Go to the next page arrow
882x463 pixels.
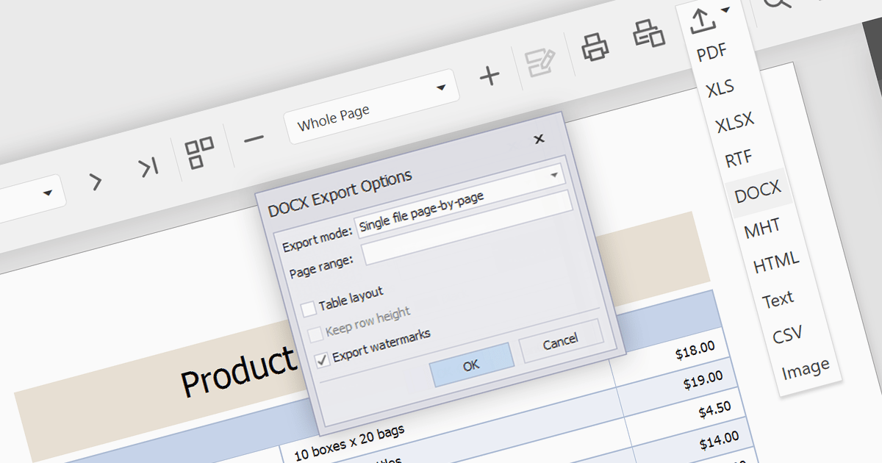(96, 182)
